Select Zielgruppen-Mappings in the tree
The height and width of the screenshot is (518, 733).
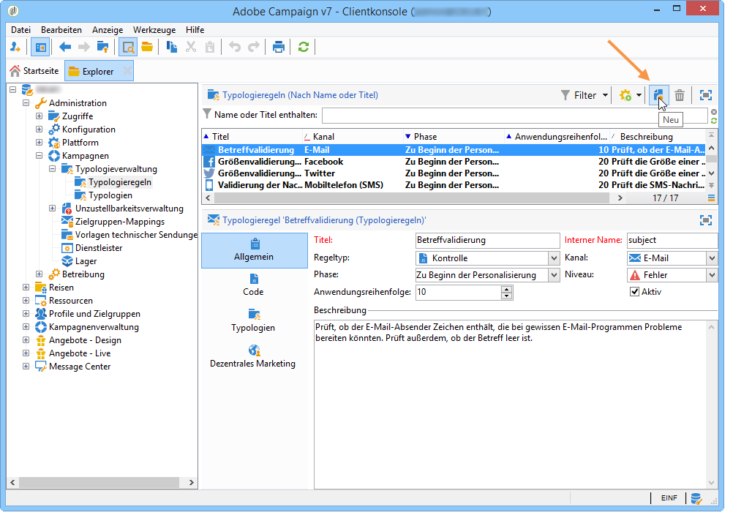120,222
